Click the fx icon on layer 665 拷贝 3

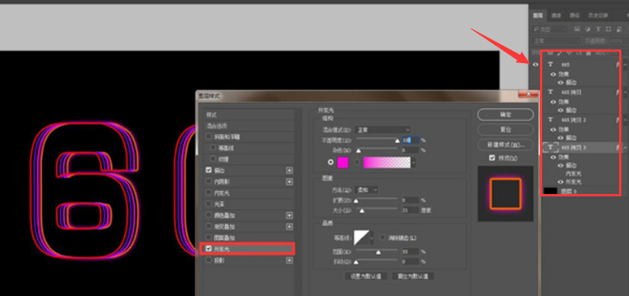(618, 148)
